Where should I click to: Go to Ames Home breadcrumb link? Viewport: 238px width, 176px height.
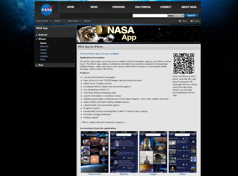click(x=72, y=21)
